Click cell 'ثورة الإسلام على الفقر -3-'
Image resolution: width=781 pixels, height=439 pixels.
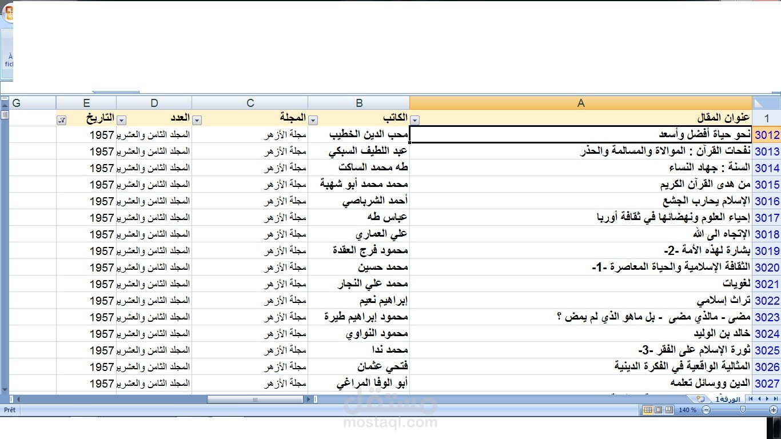(x=581, y=350)
